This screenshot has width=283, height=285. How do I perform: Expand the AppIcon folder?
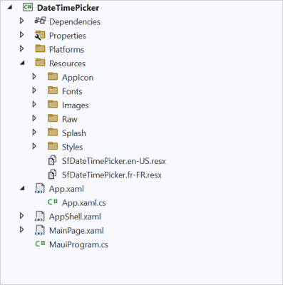(34, 76)
